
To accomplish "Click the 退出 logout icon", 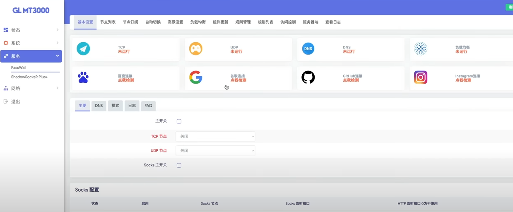I will click(x=6, y=101).
